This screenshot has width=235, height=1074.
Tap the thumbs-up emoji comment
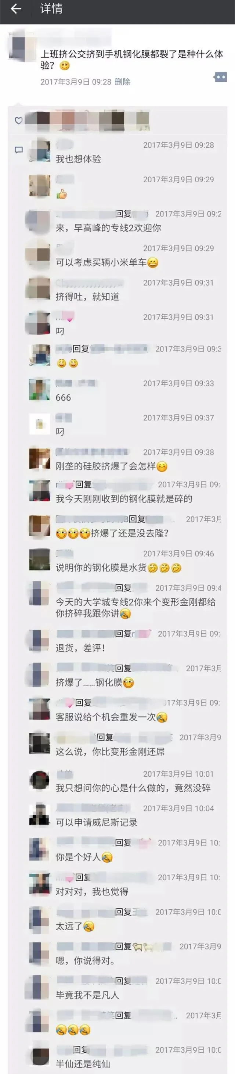tap(62, 194)
